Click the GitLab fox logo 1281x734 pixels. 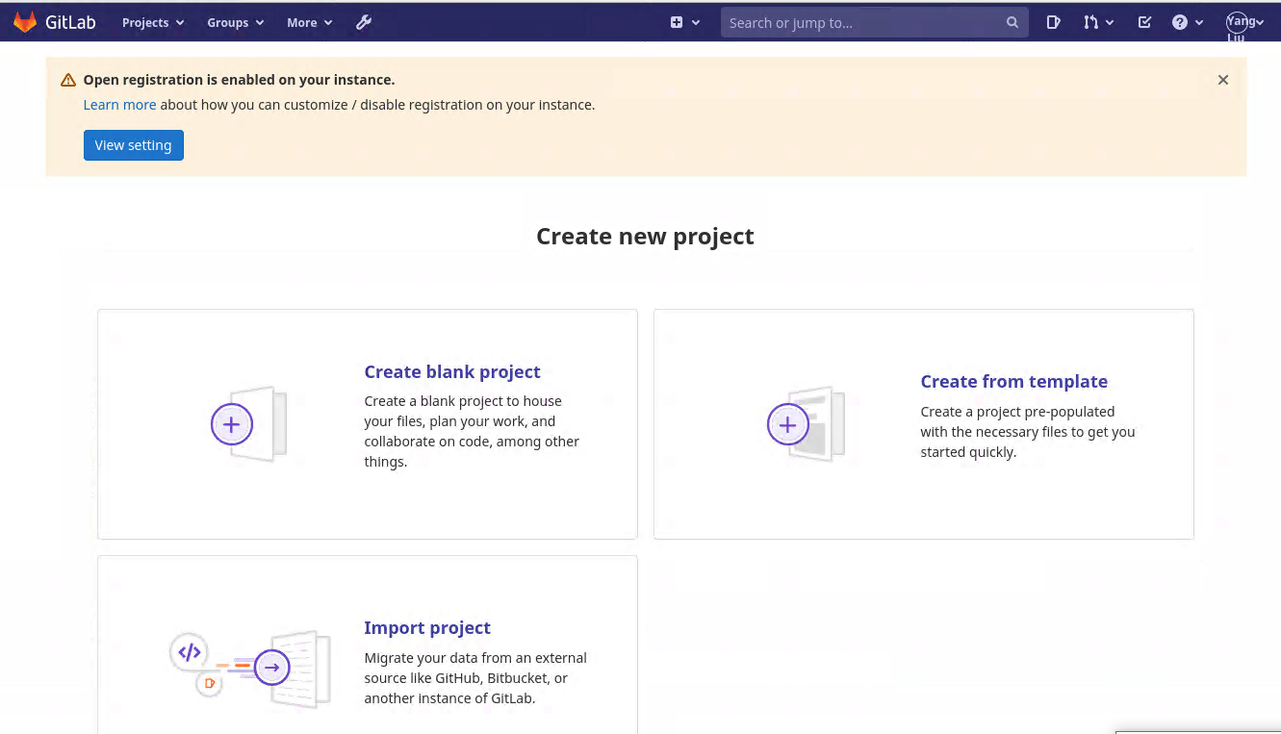point(25,22)
